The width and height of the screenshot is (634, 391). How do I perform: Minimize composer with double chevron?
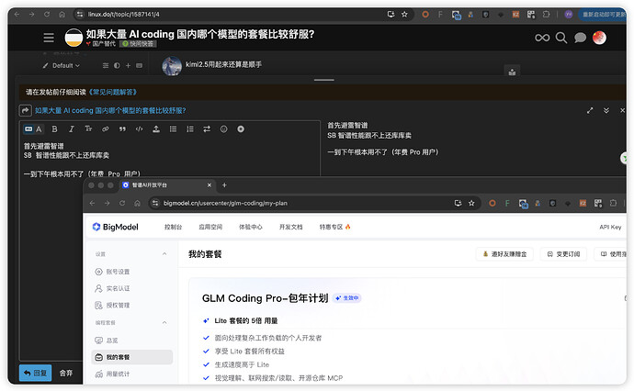click(x=606, y=110)
